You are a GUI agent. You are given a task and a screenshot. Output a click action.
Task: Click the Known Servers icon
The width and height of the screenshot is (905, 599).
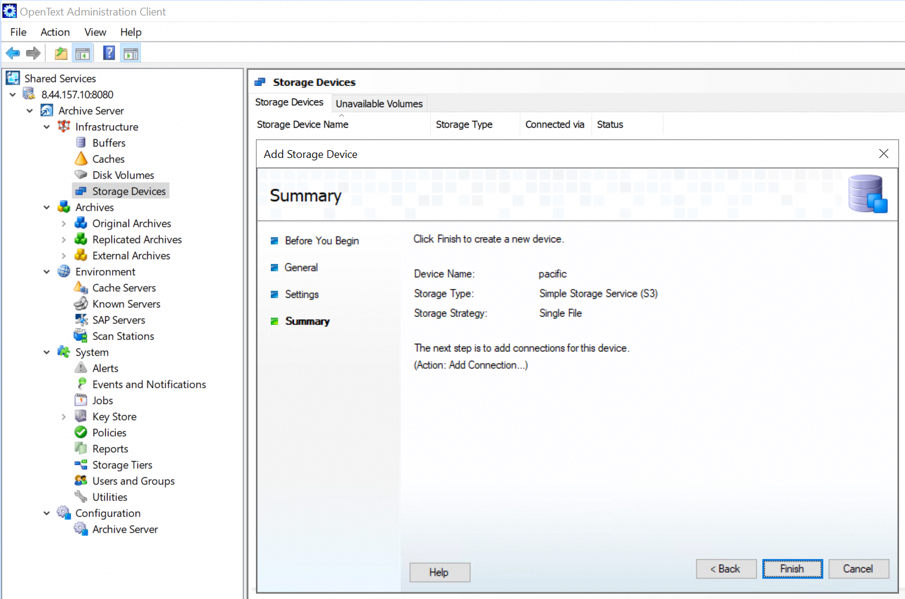click(81, 303)
